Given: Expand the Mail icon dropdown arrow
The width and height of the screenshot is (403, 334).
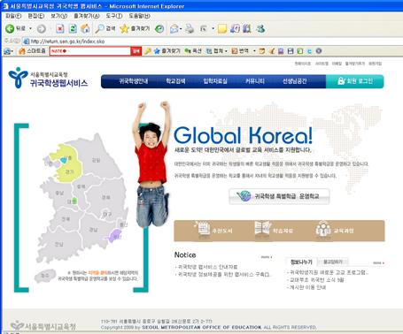Looking at the screenshot, I should click(x=181, y=28).
